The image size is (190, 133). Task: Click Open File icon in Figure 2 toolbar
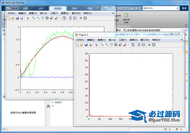point(81,45)
